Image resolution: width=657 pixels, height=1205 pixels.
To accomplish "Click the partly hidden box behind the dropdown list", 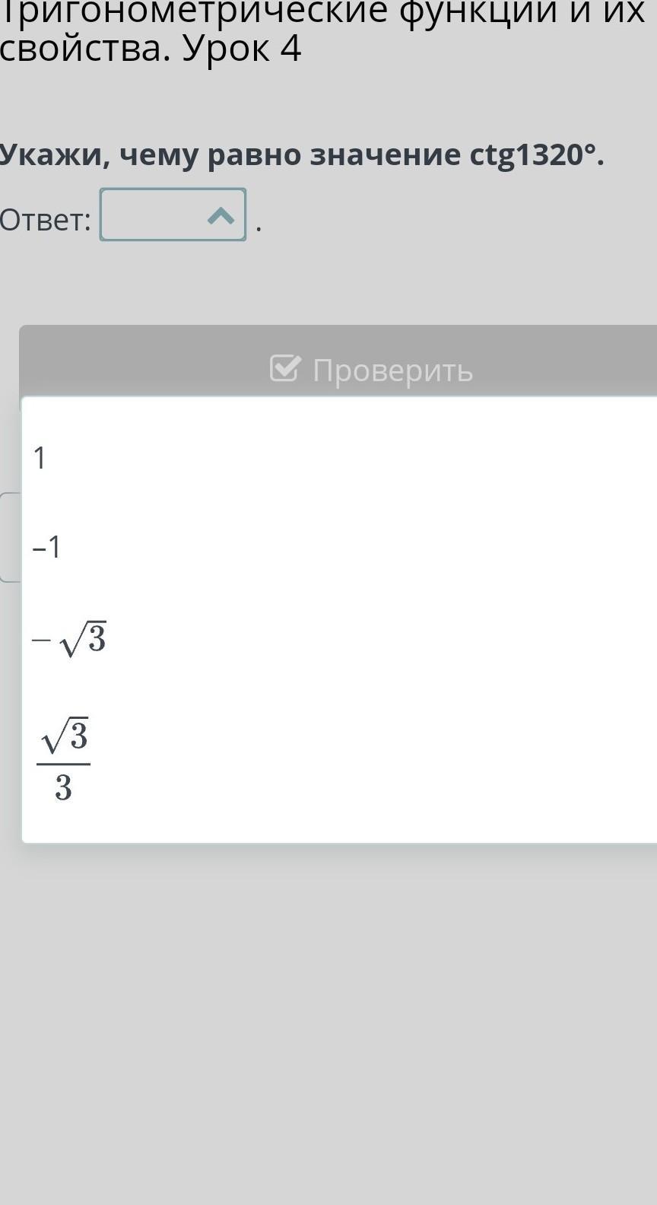I will (10, 537).
